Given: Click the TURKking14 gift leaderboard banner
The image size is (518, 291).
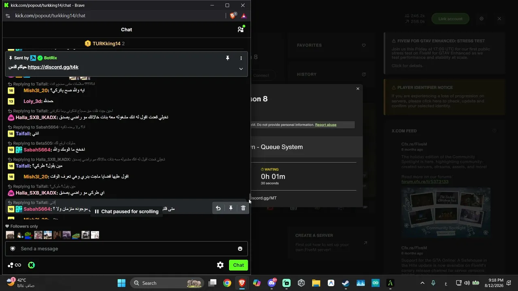Looking at the screenshot, I should pyautogui.click(x=104, y=43).
